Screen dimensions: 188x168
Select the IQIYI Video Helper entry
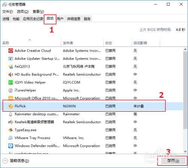tap(30, 82)
